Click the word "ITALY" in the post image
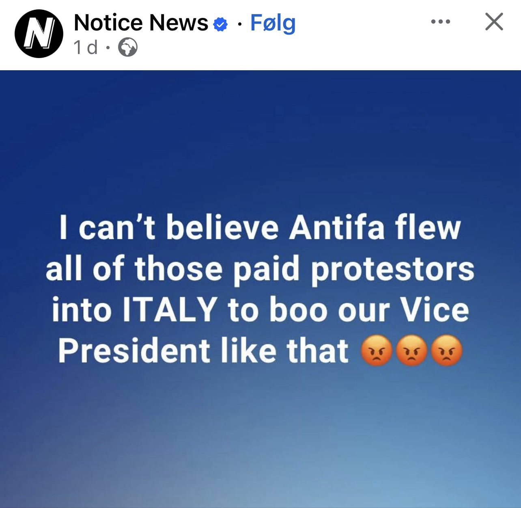Image resolution: width=521 pixels, height=508 pixels. pyautogui.click(x=169, y=310)
